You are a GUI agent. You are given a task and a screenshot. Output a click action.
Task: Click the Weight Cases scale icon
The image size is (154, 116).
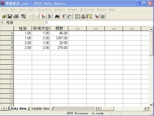tap(83, 16)
